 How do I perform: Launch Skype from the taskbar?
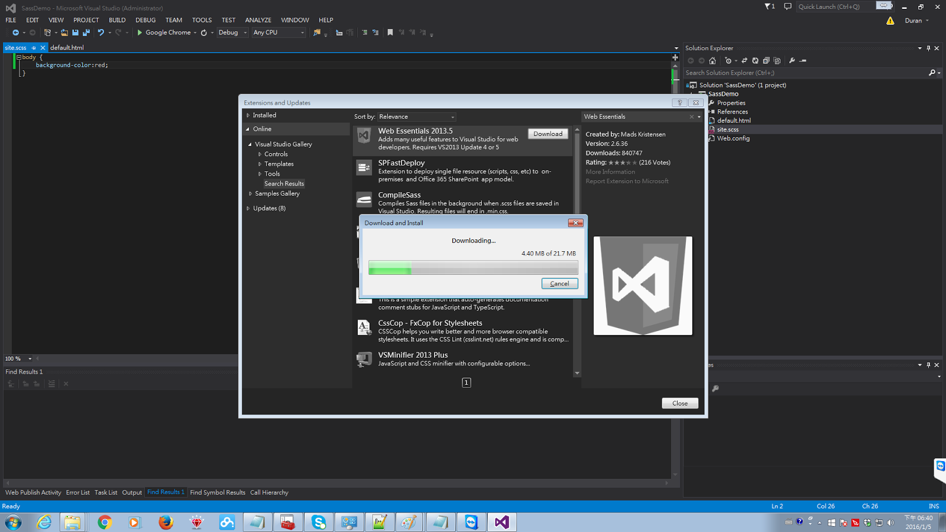click(318, 522)
